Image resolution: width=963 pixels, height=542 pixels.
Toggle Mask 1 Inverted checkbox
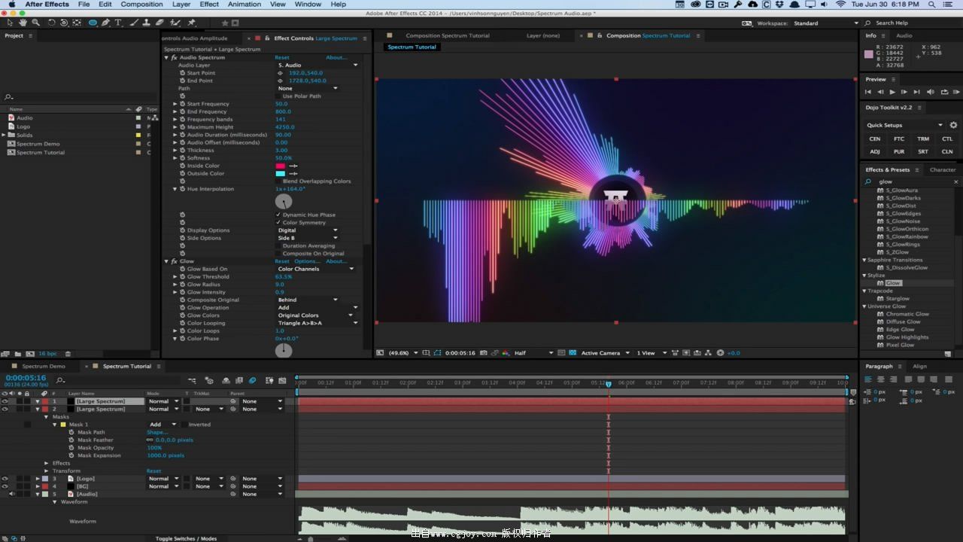184,425
